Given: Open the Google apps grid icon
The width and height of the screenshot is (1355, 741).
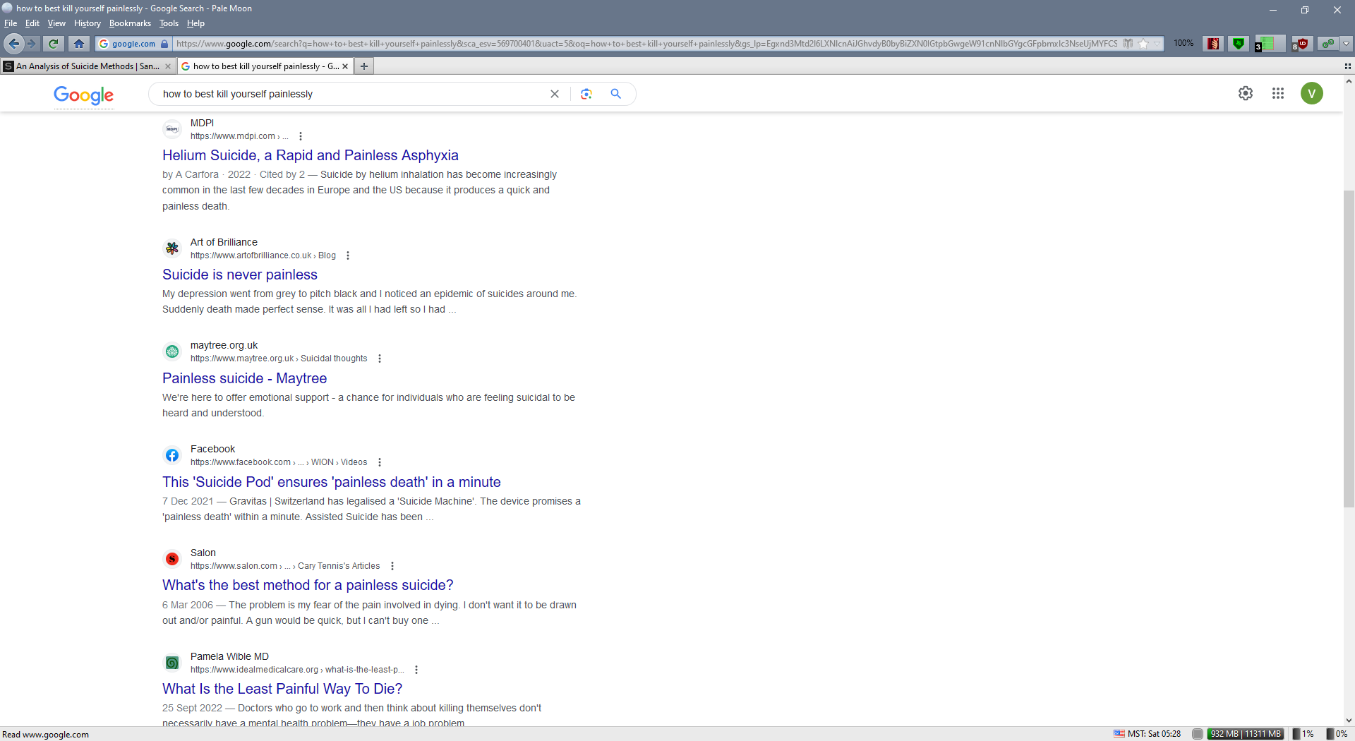Looking at the screenshot, I should (x=1278, y=93).
